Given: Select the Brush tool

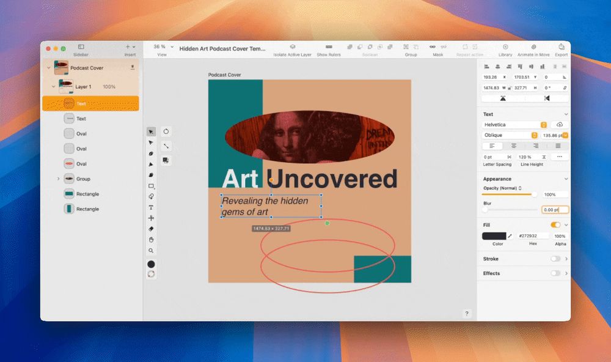Looking at the screenshot, I should coord(151,175).
